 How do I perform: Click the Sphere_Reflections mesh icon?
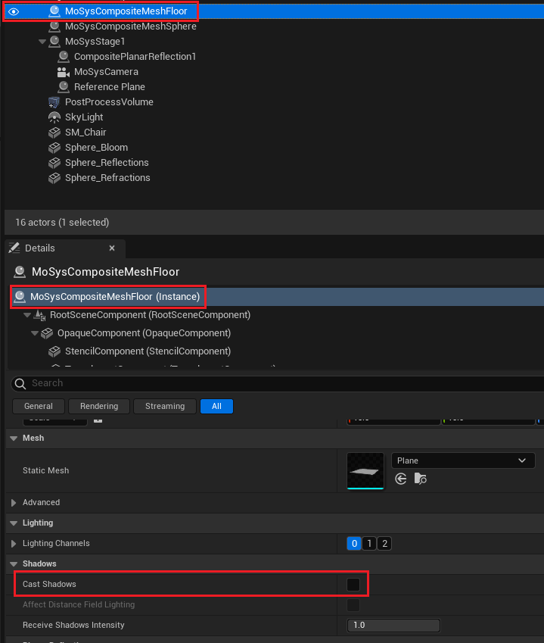pyautogui.click(x=54, y=163)
